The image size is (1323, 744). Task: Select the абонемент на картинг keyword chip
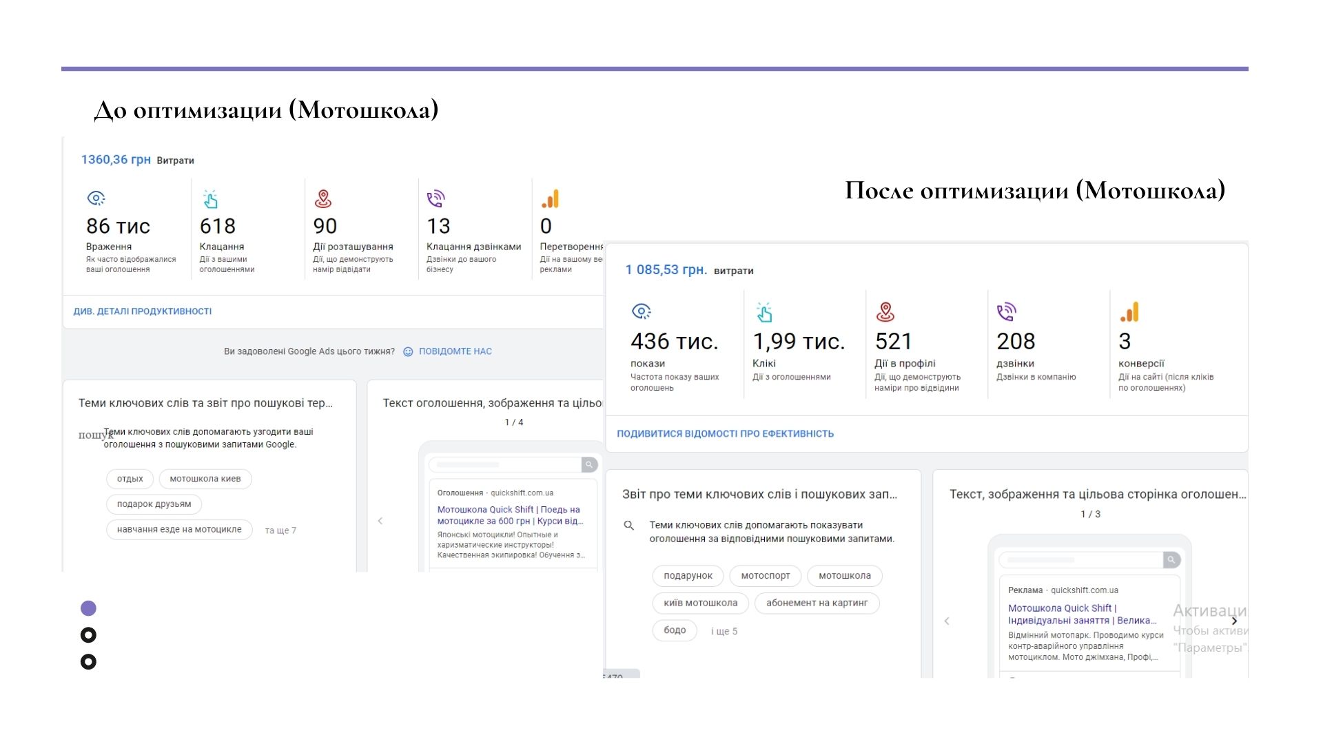(817, 603)
